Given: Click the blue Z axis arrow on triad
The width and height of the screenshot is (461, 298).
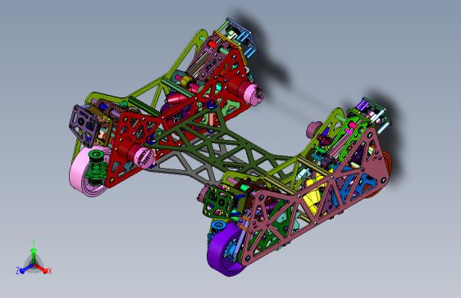Looking at the screenshot, I should pos(26,269).
